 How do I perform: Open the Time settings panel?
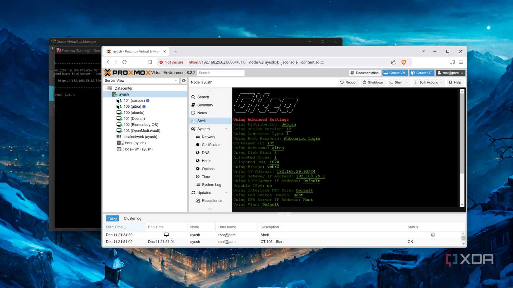(x=206, y=177)
